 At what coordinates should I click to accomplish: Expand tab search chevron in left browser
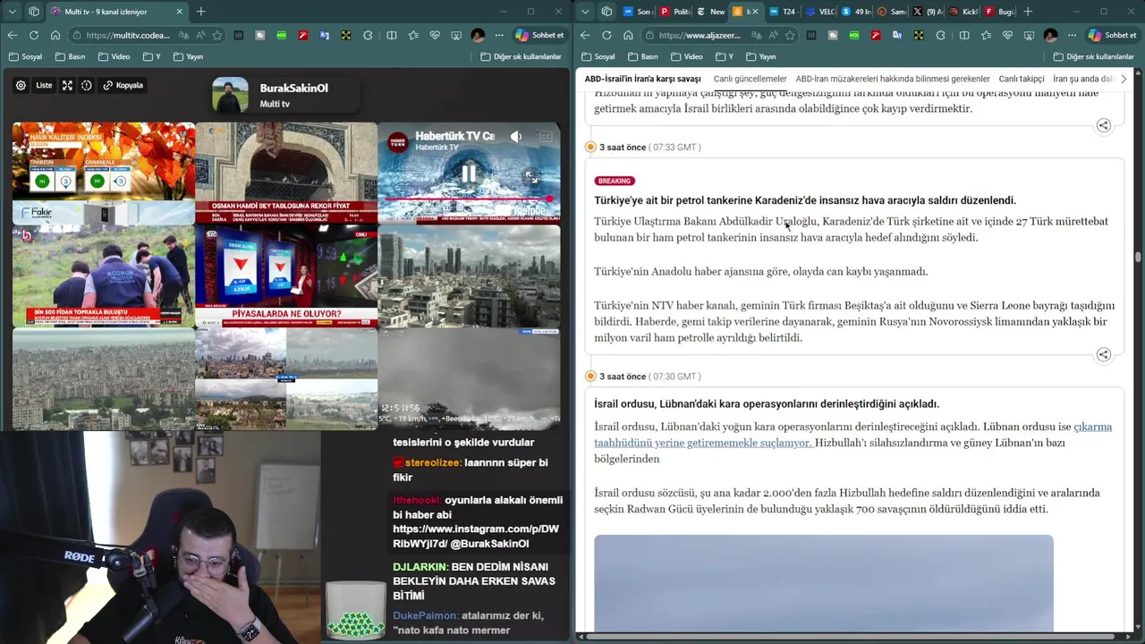12,12
